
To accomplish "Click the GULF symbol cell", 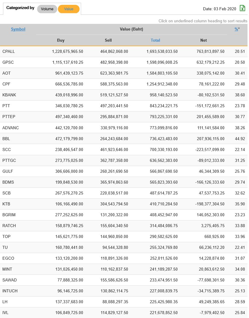I will click(x=8, y=171).
